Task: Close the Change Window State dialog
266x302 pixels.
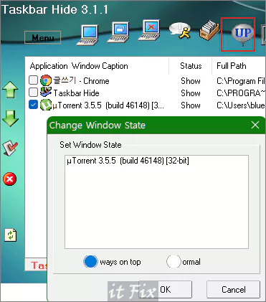Action: pyautogui.click(x=255, y=125)
